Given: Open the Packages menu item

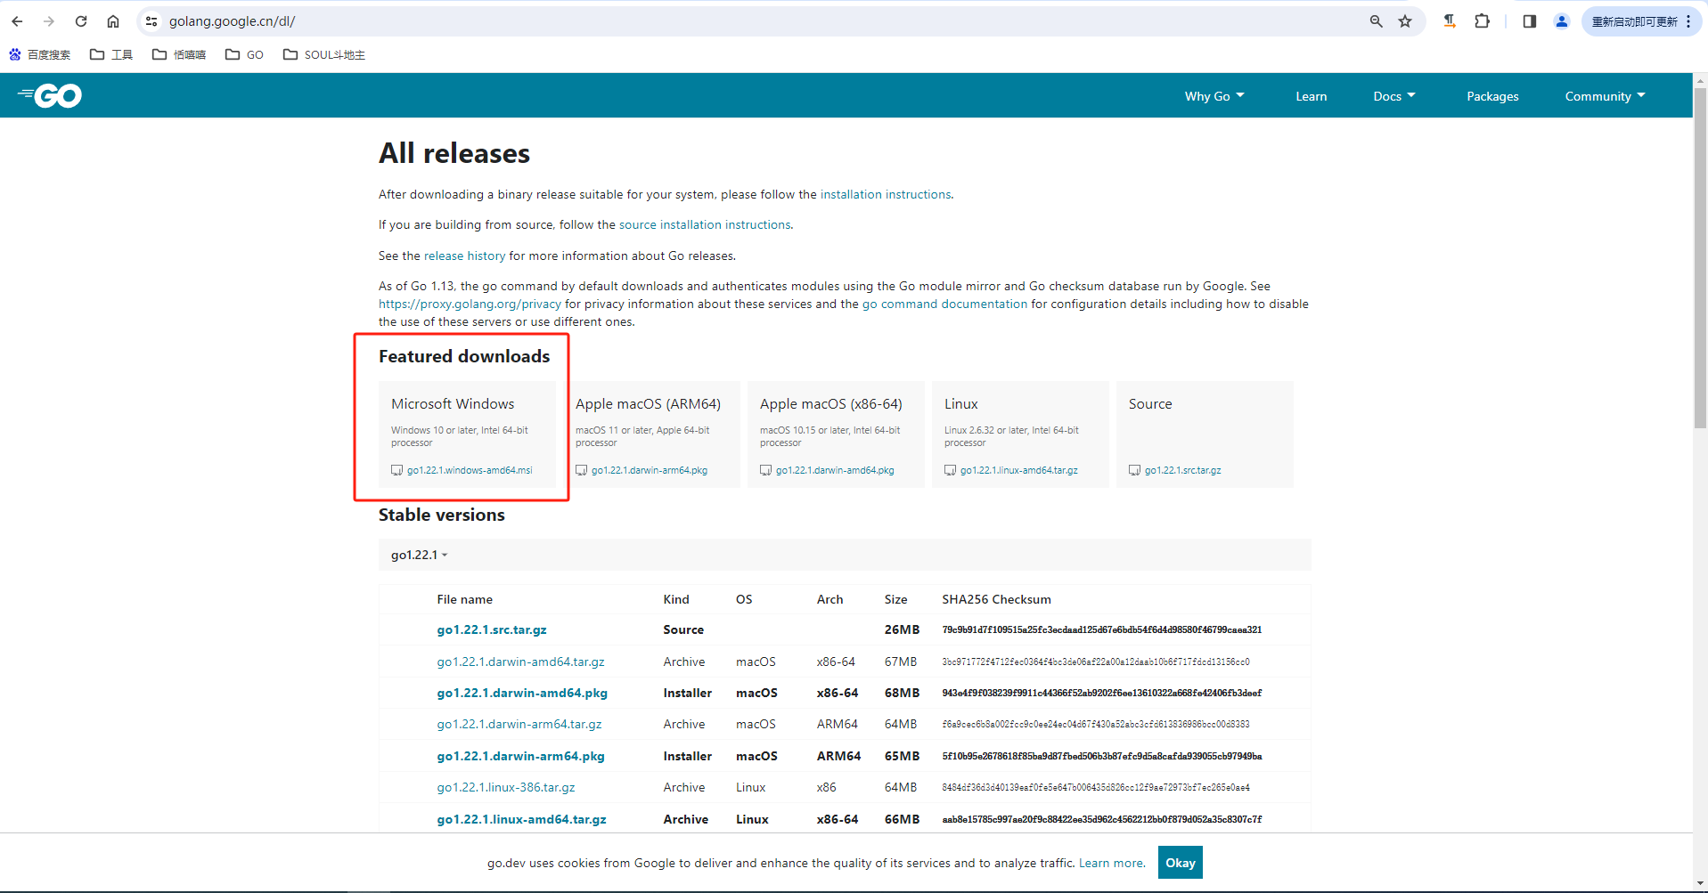Looking at the screenshot, I should (1492, 96).
